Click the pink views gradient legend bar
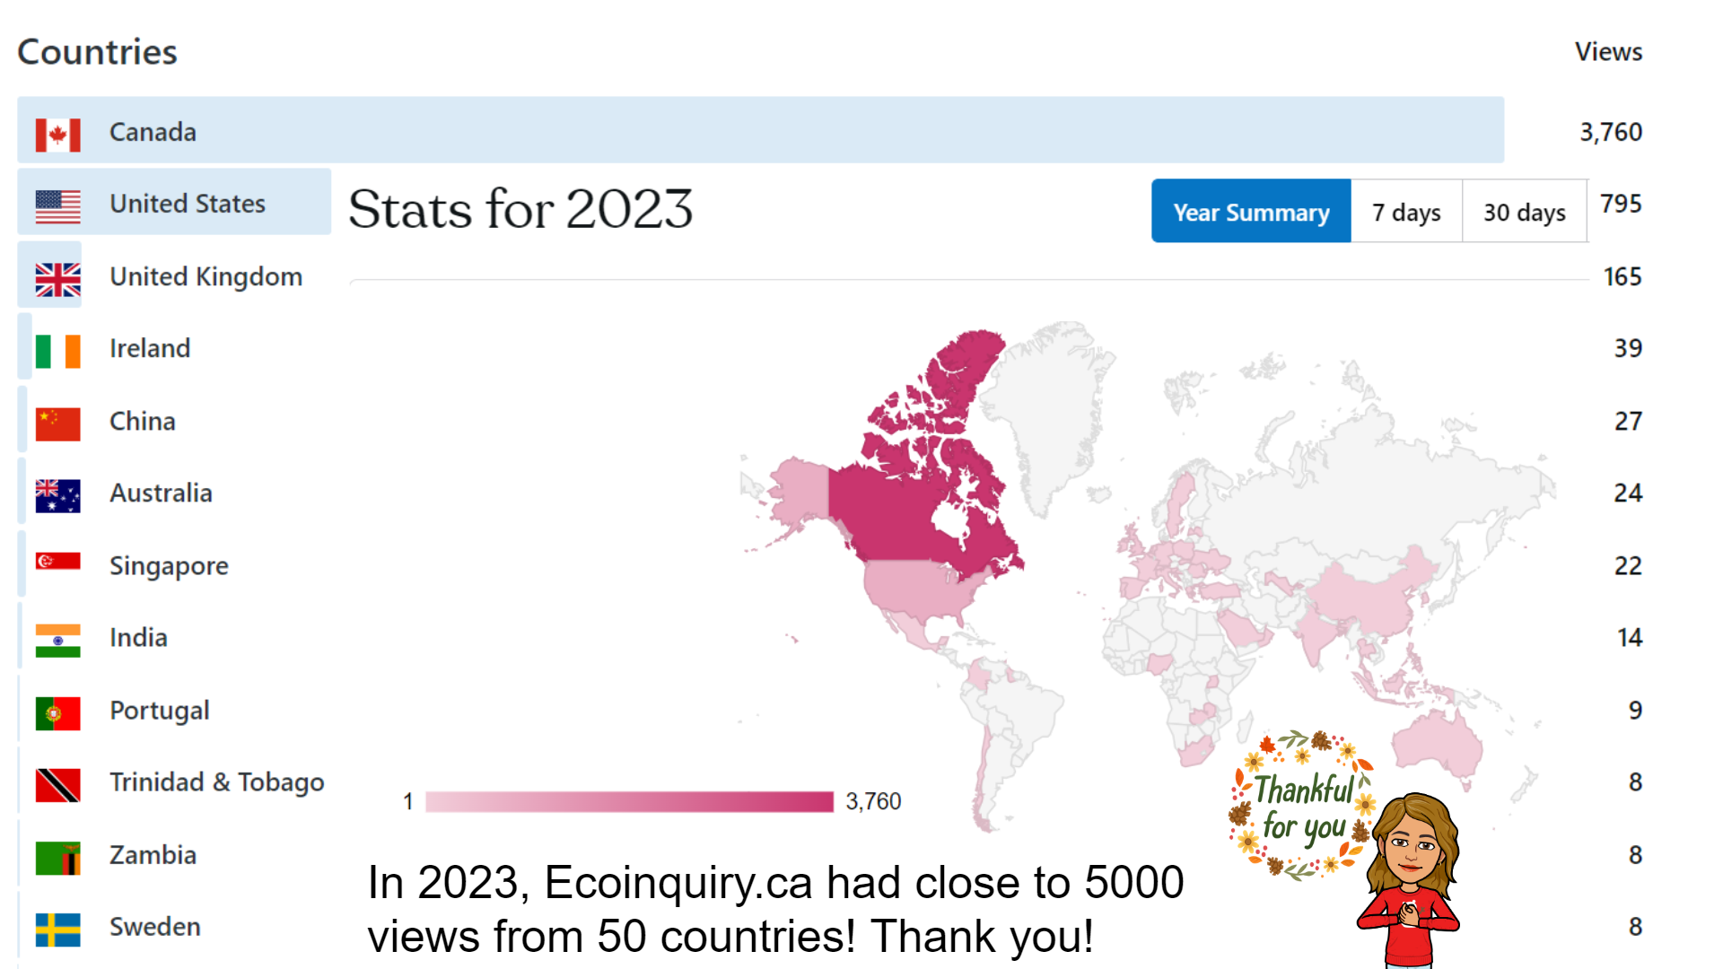Screen dimensions: 1723x969 click(629, 801)
